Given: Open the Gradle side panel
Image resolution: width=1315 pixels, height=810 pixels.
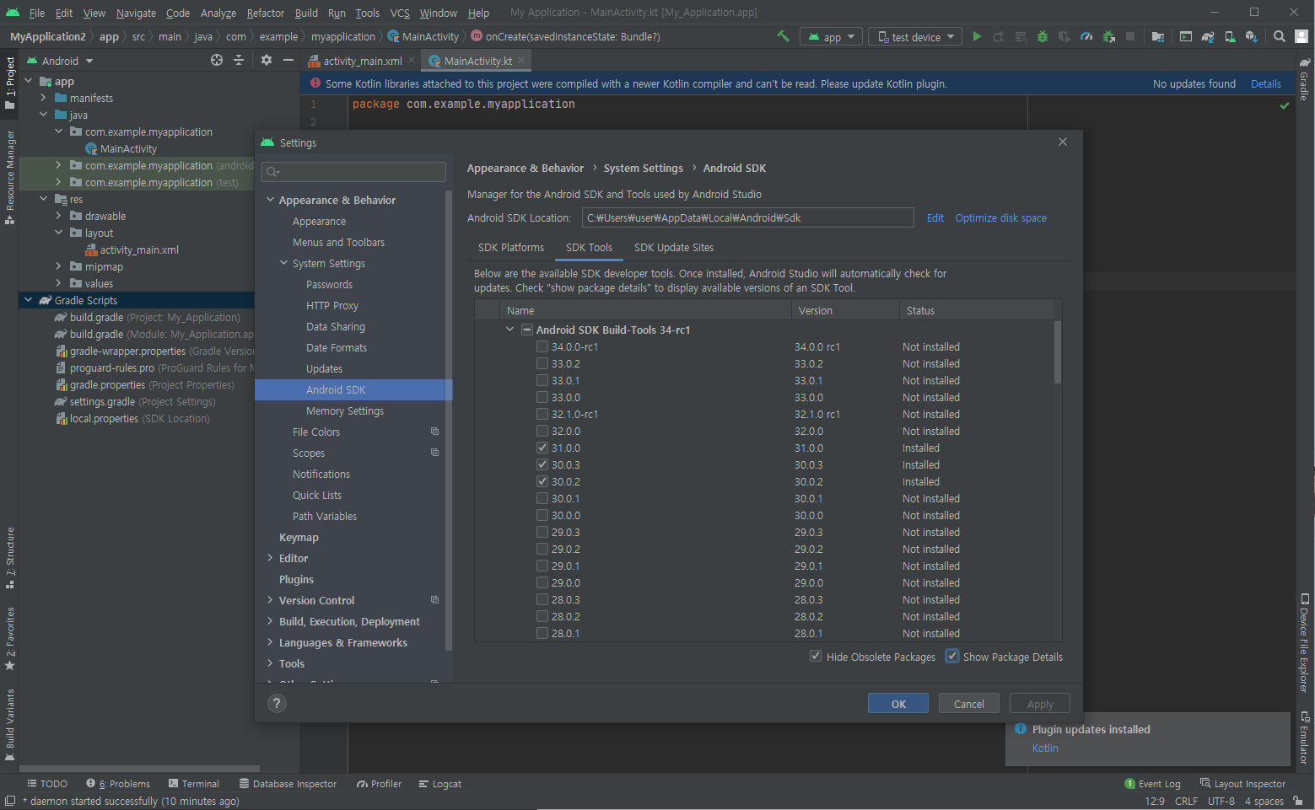Looking at the screenshot, I should point(1305,80).
